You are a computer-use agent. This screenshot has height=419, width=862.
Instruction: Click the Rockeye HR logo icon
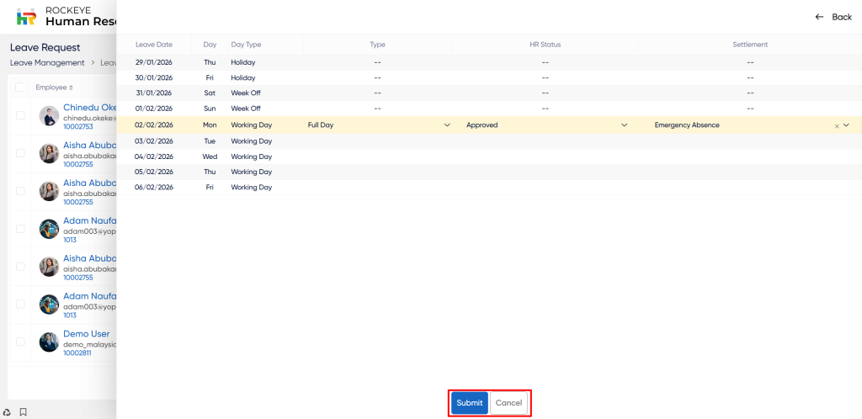27,16
